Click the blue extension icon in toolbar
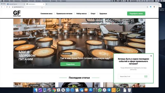 (151, 7)
